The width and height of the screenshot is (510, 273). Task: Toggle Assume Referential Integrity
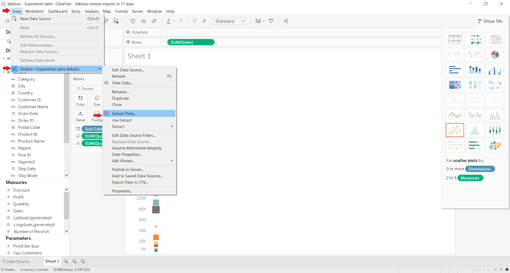point(137,148)
